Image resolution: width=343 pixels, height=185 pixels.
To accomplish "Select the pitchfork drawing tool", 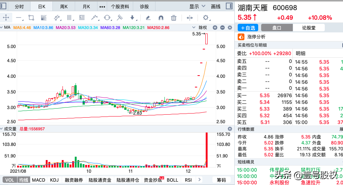I will coord(120,18).
